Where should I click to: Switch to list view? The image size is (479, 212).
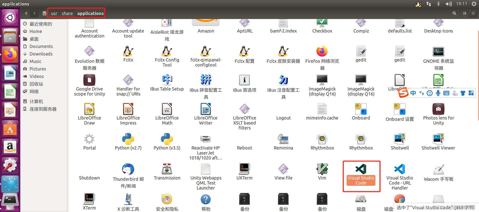[x=464, y=13]
